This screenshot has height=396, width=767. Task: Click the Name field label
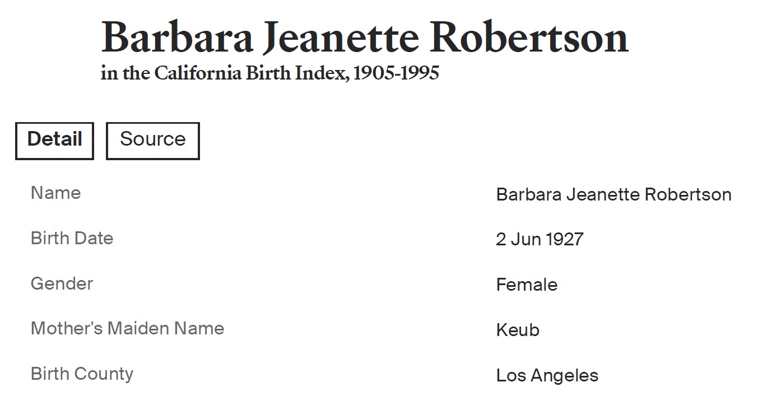click(55, 193)
